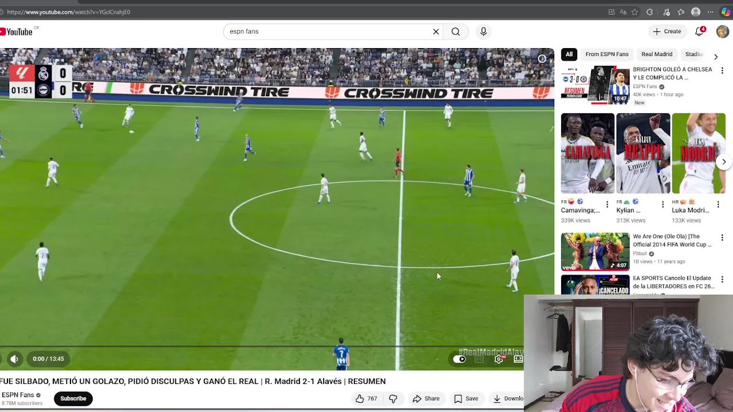Open the options menu for the Luka Modri short
733x412 pixels.
coord(718,204)
